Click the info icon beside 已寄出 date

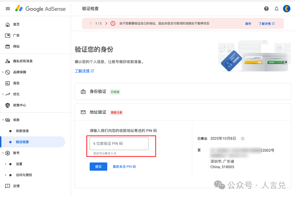pyautogui.click(x=243, y=138)
